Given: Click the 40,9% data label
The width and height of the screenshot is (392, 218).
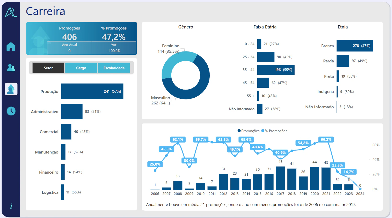Looking at the screenshot, I should (x=280, y=152).
